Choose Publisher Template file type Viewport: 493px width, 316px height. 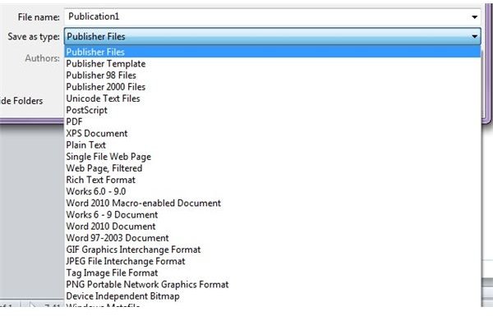pos(273,64)
